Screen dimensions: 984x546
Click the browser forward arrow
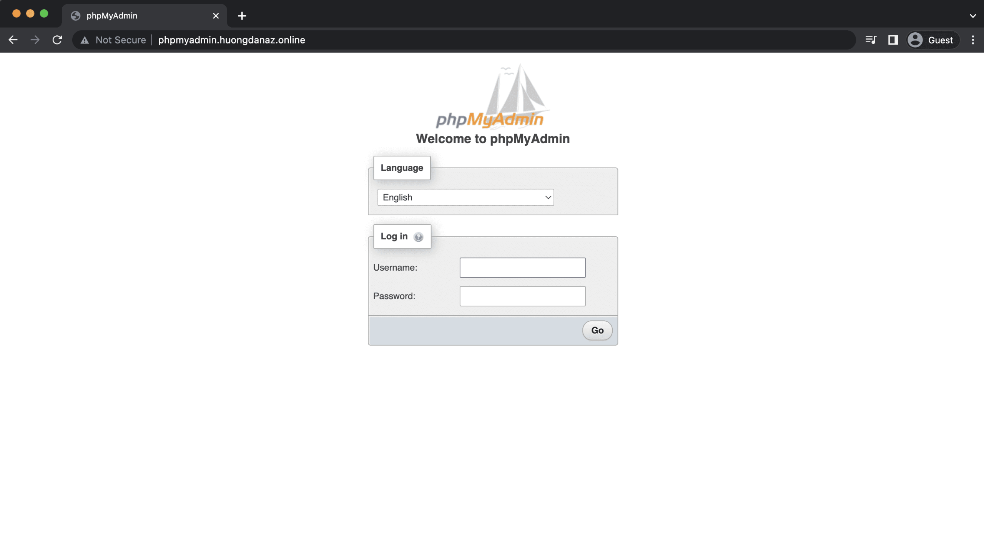click(x=35, y=40)
